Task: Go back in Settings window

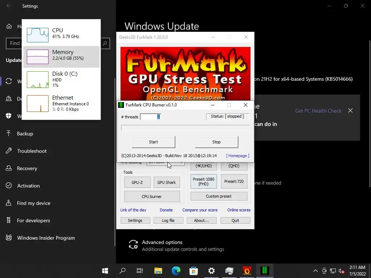Action: point(9,6)
